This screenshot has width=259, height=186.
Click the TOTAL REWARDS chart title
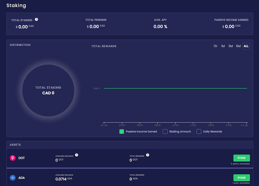click(104, 46)
